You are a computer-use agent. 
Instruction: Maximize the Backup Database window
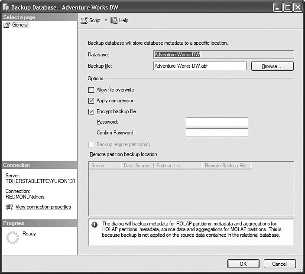[288, 7]
